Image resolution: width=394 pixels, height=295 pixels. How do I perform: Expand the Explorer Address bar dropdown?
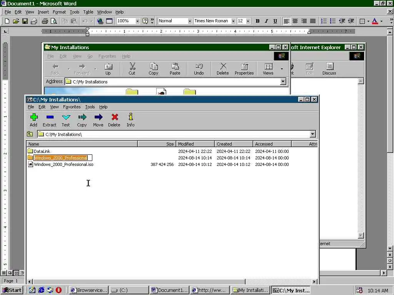point(283,81)
